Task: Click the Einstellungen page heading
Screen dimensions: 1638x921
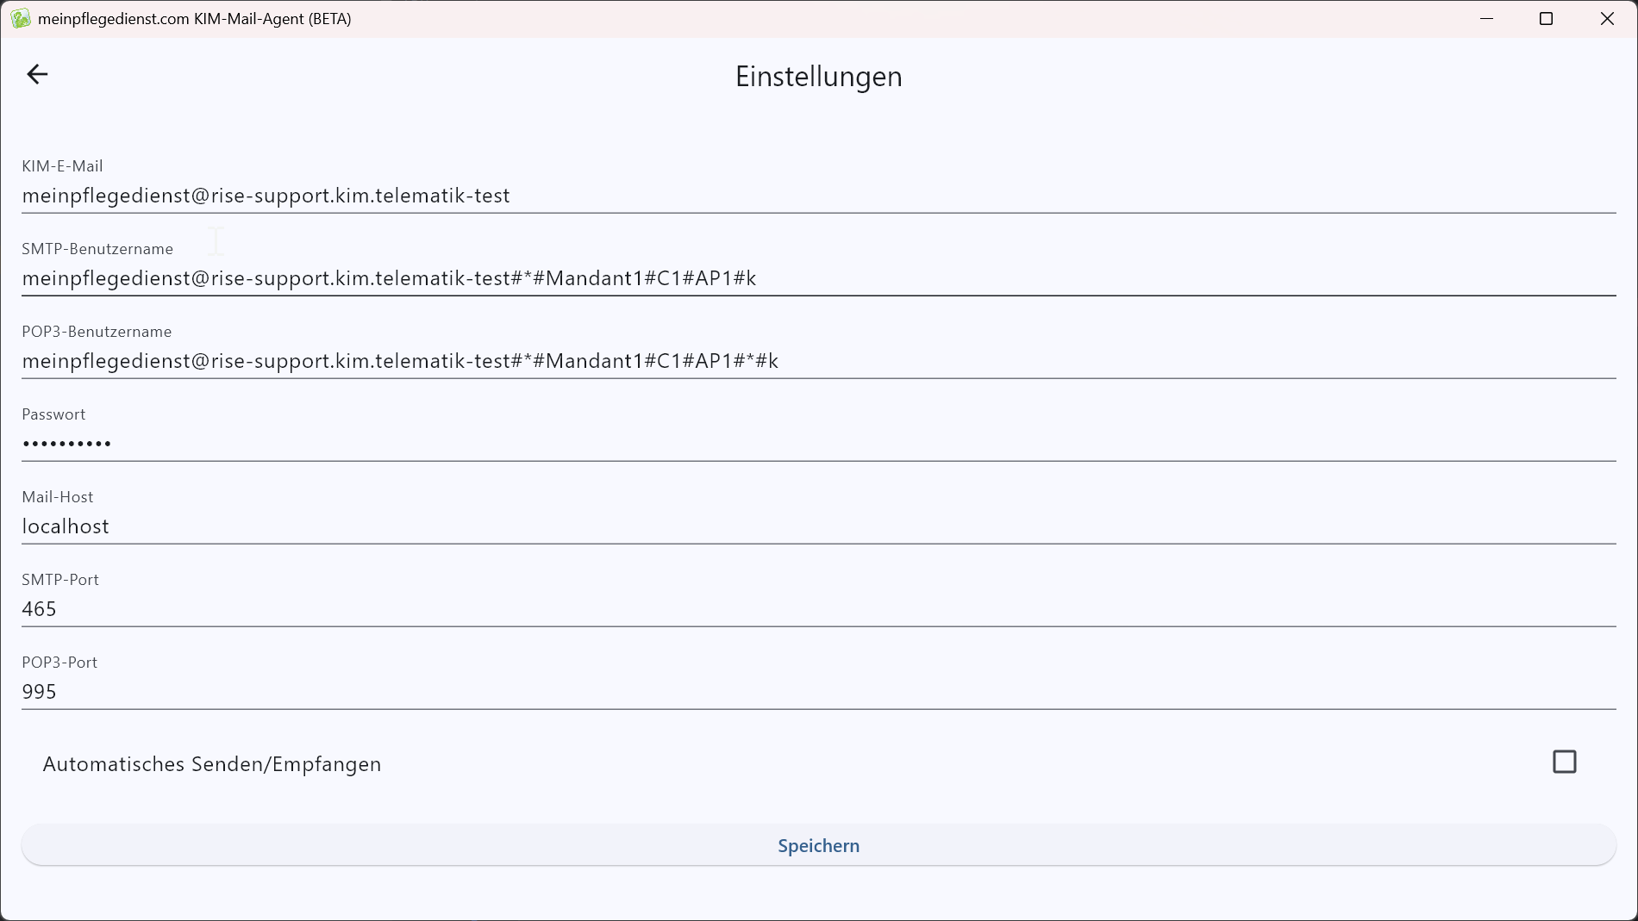Action: 818,77
